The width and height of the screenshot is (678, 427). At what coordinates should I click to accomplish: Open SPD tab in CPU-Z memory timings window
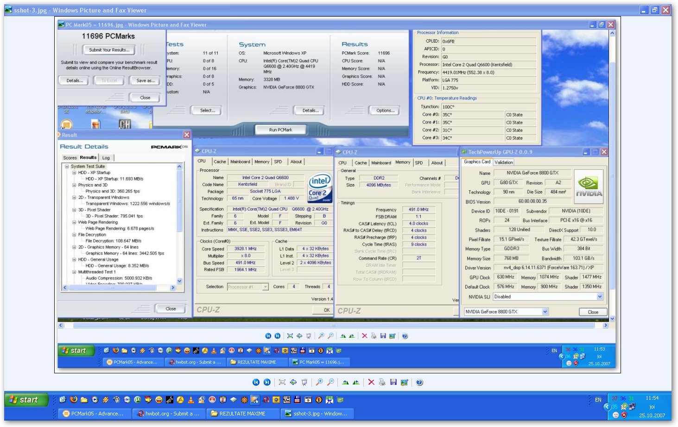[419, 163]
